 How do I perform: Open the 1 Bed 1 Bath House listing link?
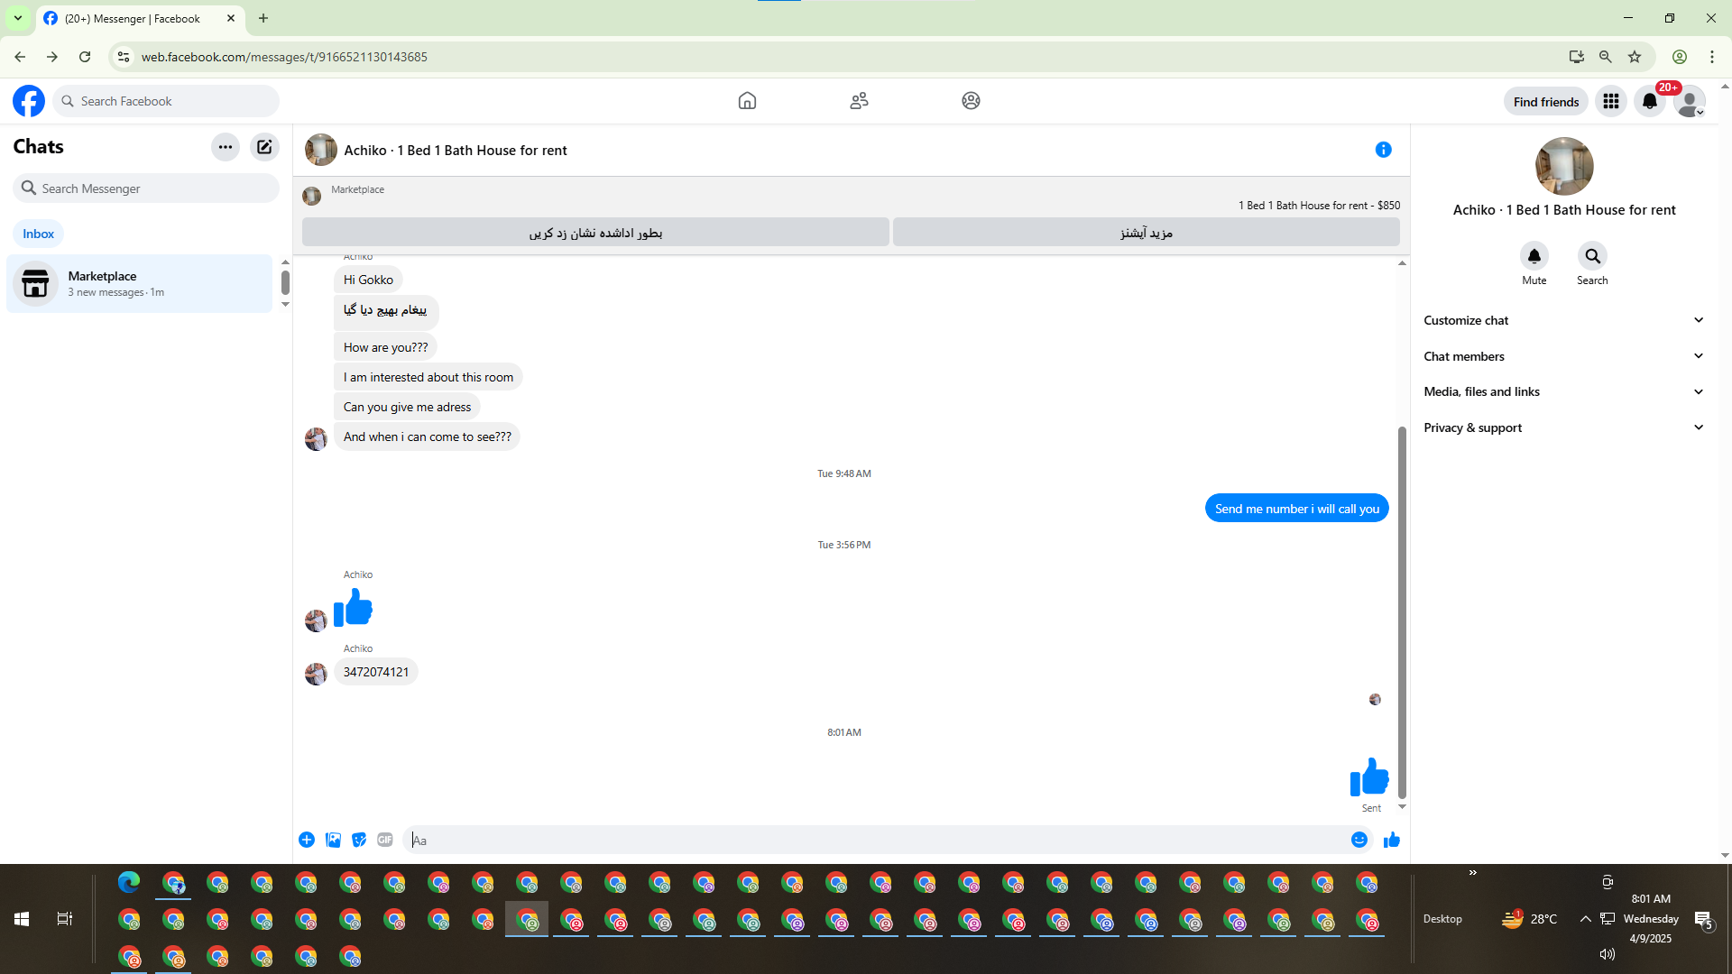[x=1319, y=206]
